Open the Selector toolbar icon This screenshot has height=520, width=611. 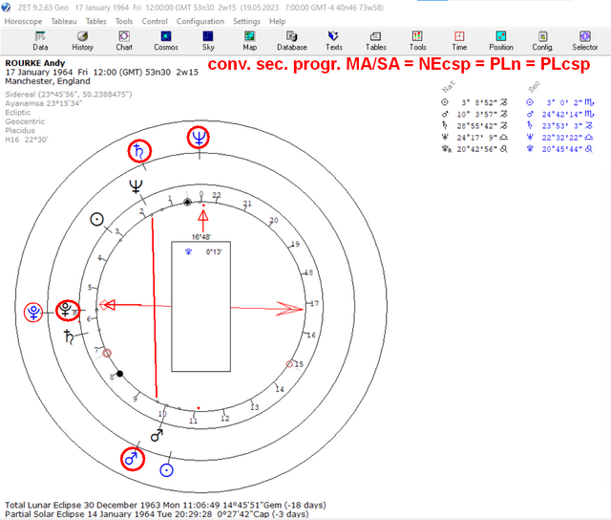tap(585, 41)
